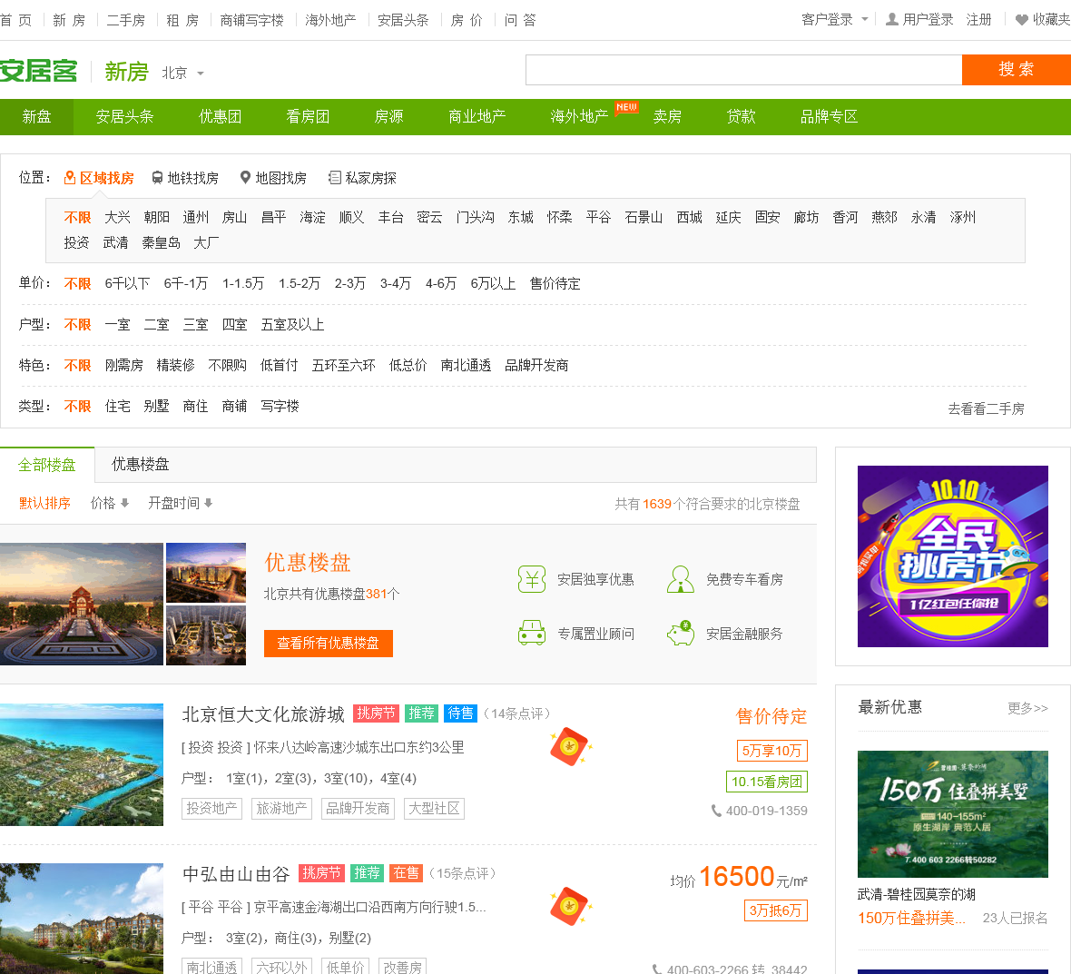
Task: Click the heart icon beside 收藏夹
Action: point(1021,20)
